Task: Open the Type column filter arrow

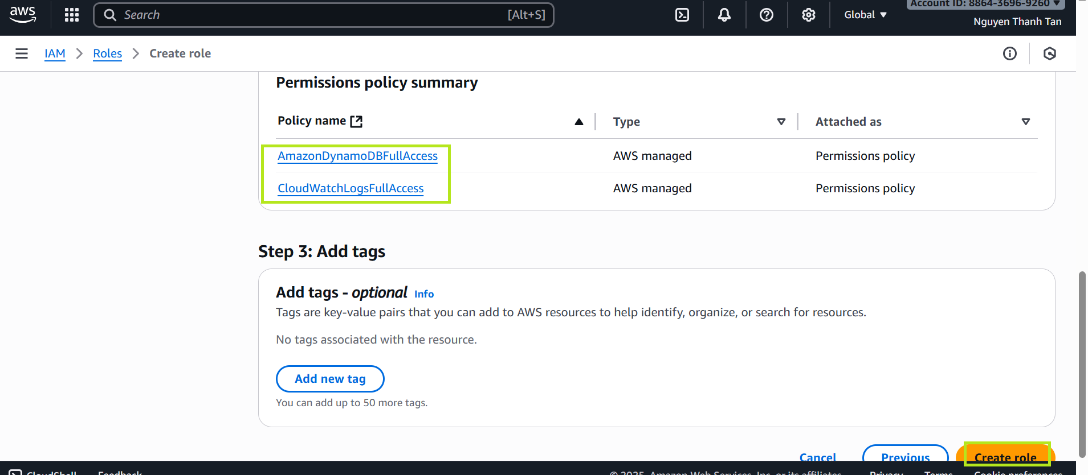Action: [x=781, y=122]
